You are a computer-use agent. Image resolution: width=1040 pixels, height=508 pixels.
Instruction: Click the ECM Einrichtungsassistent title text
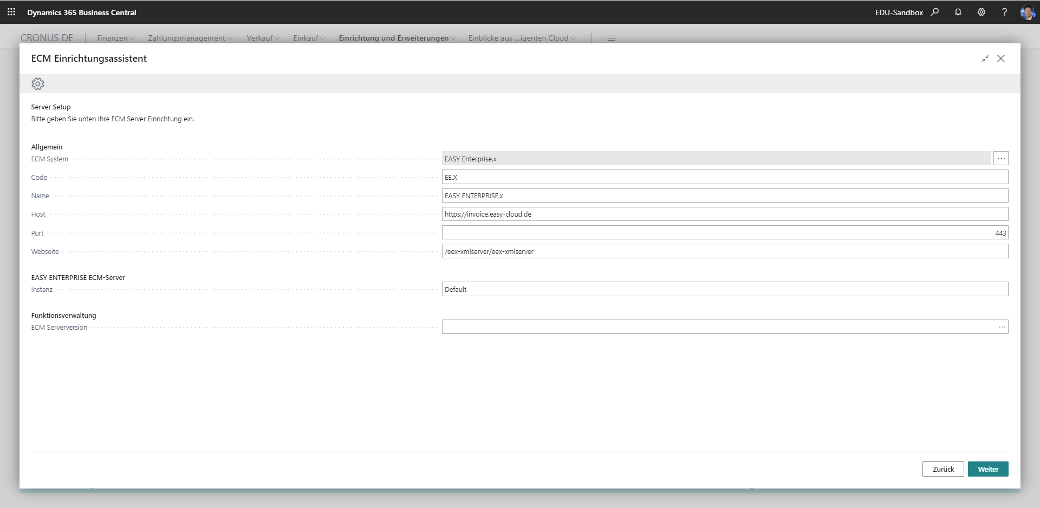click(89, 58)
